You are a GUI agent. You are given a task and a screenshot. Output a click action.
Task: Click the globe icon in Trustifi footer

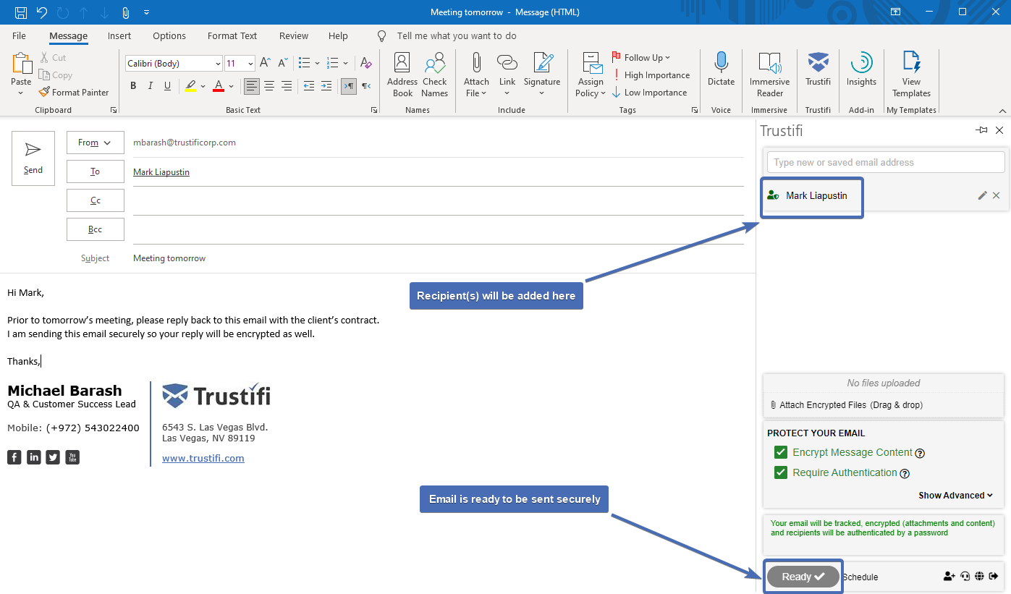(x=979, y=577)
